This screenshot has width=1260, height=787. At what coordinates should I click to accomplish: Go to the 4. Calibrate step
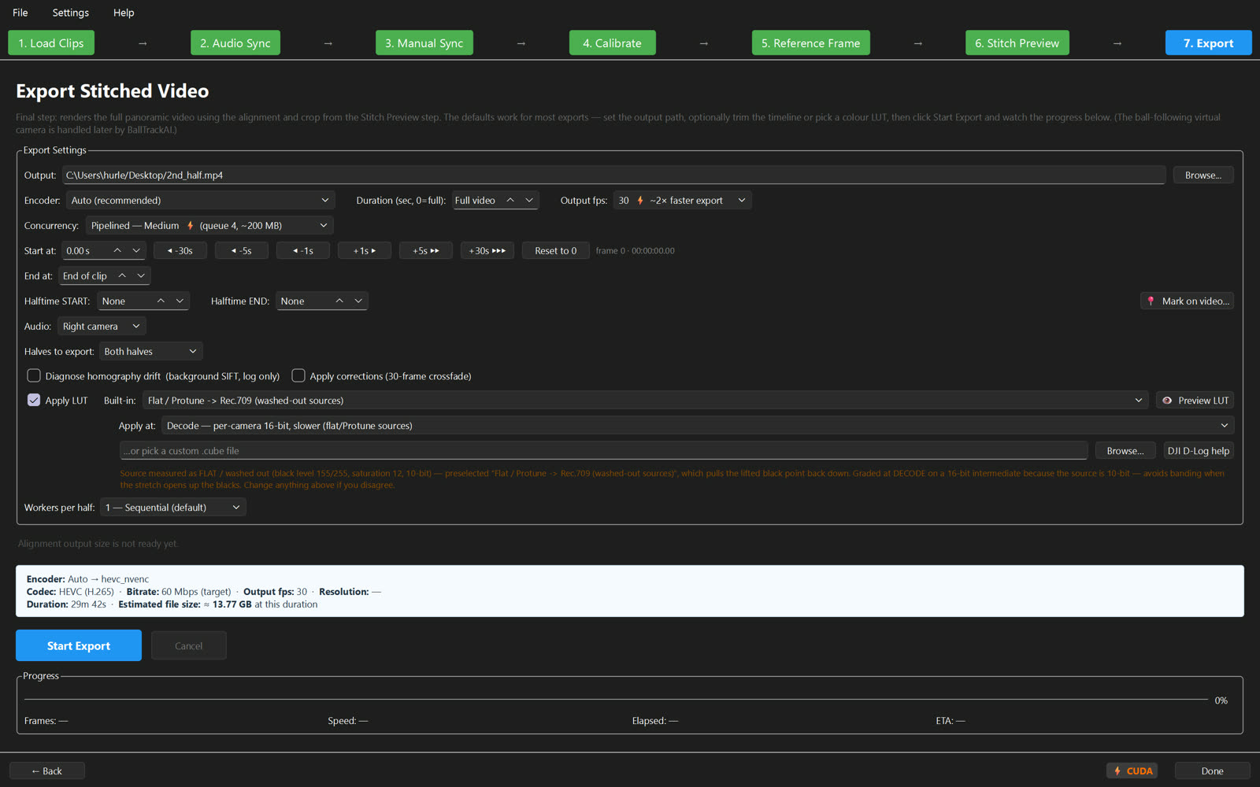(x=613, y=42)
